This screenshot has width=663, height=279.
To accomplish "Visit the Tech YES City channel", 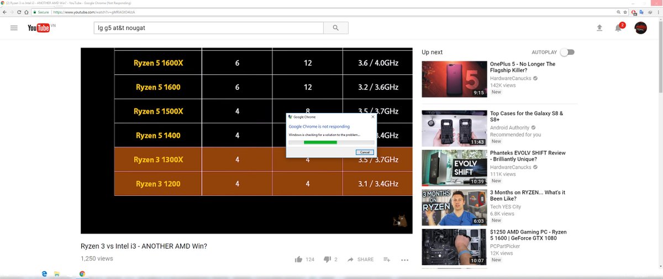I will [x=506, y=207].
